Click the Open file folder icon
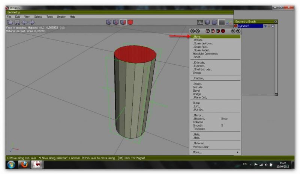This screenshot has height=174, width=300. point(10,23)
